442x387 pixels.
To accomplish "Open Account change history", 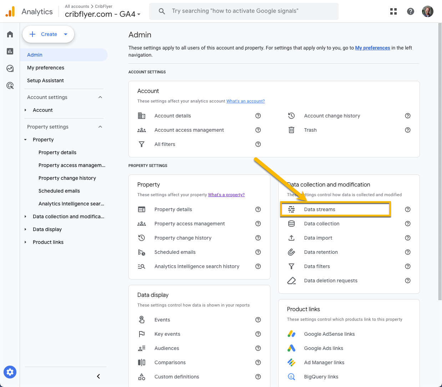I will 332,116.
